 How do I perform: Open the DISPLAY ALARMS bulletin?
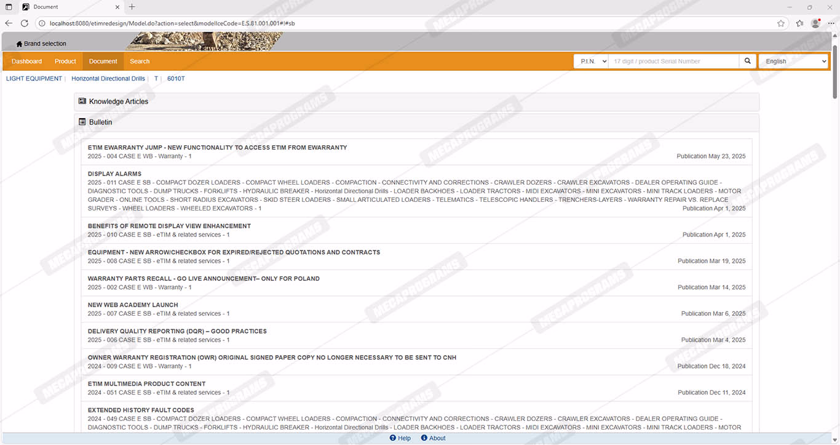click(114, 174)
